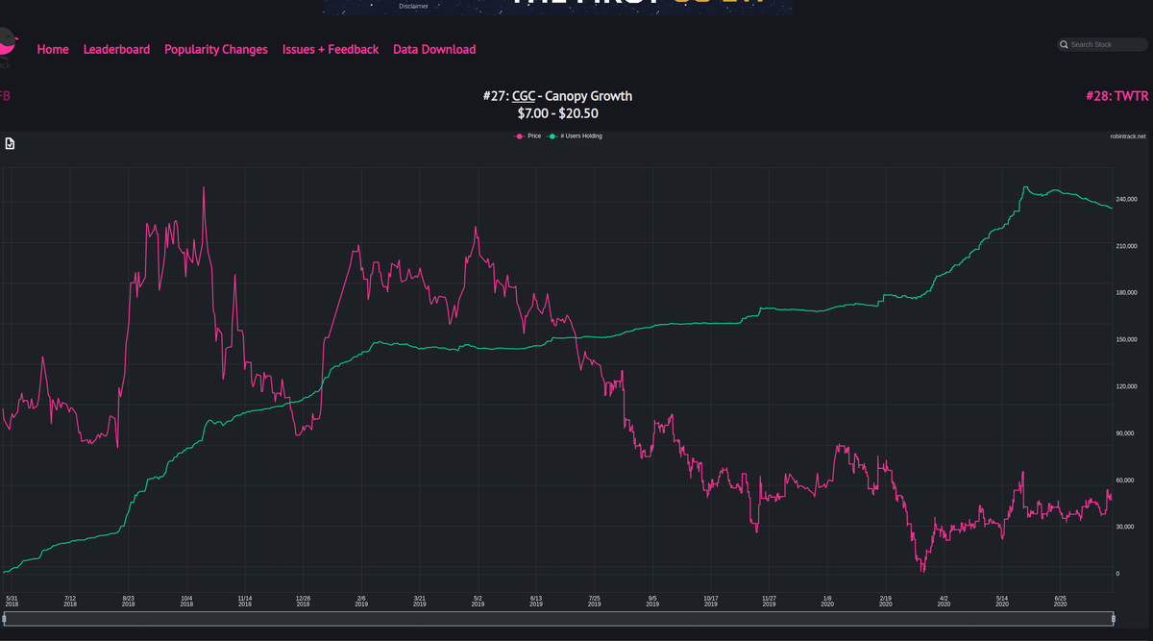This screenshot has height=641, width=1153.
Task: Click the $7.00 - $20.50 price range text
Action: (557, 113)
